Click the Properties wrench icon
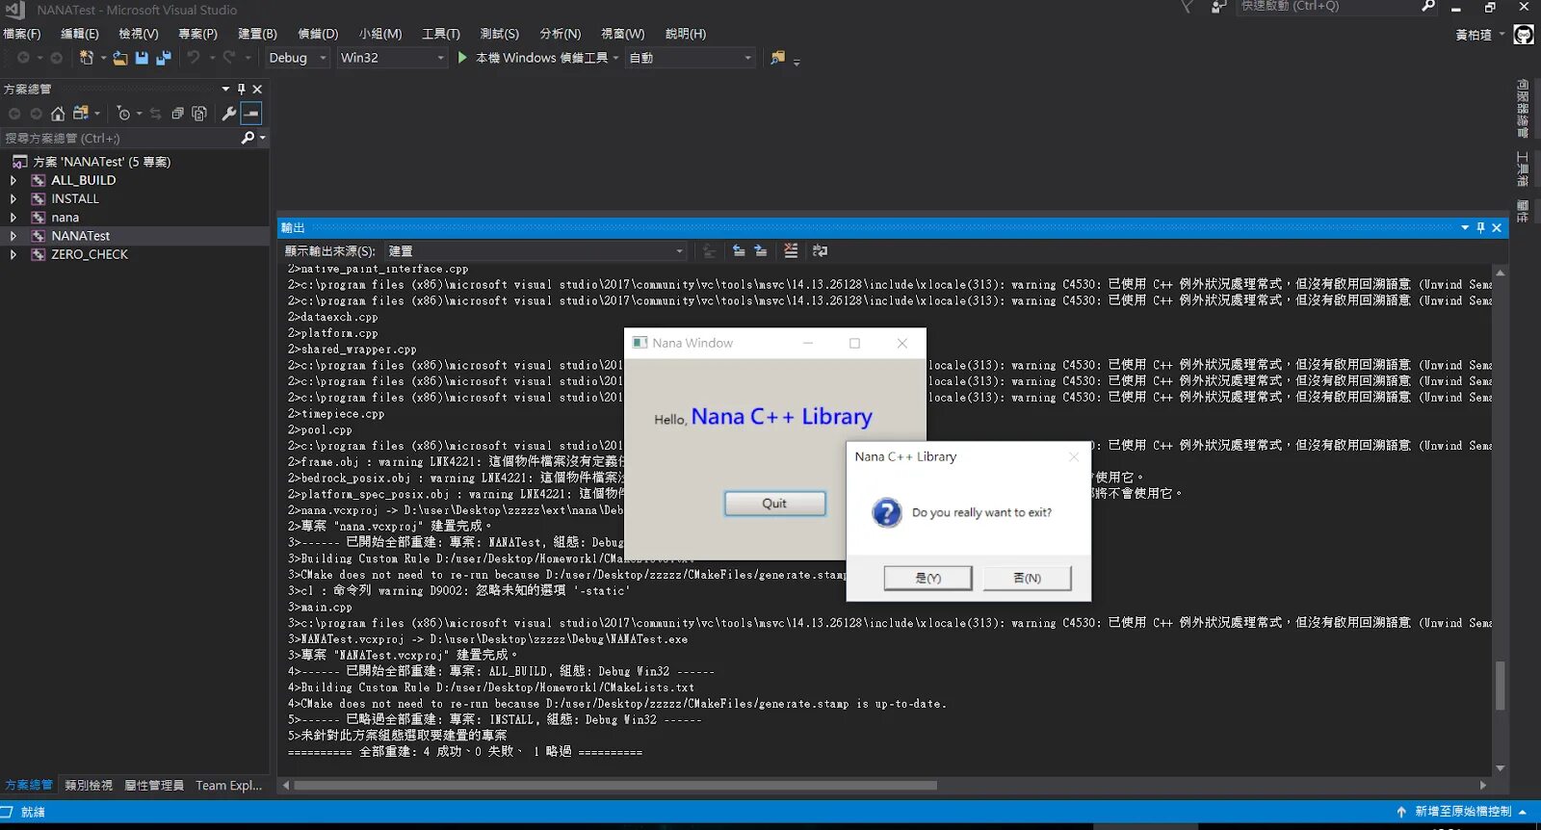Image resolution: width=1541 pixels, height=830 pixels. (x=229, y=114)
